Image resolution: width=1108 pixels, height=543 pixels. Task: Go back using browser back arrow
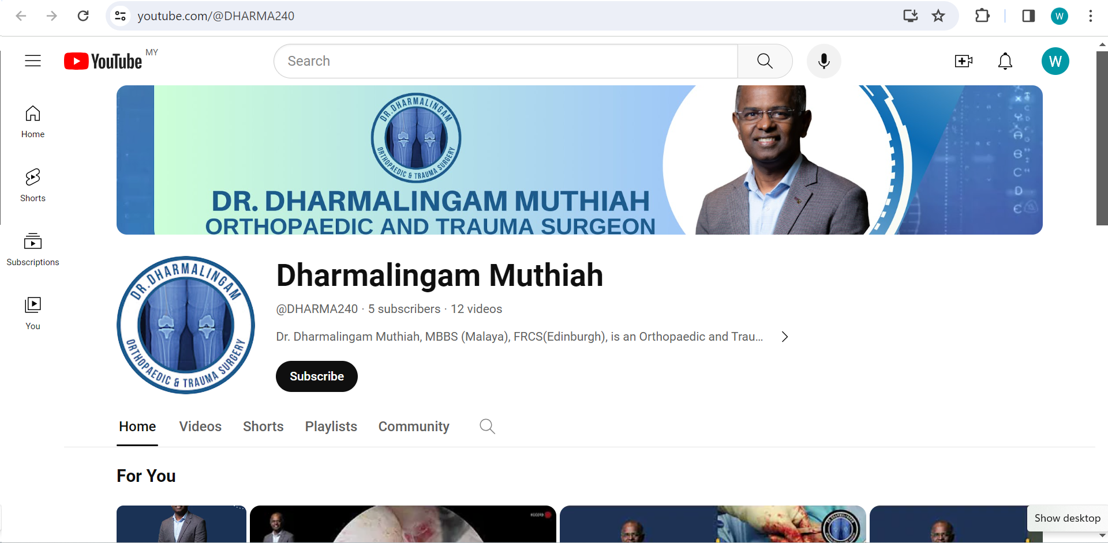pyautogui.click(x=21, y=16)
